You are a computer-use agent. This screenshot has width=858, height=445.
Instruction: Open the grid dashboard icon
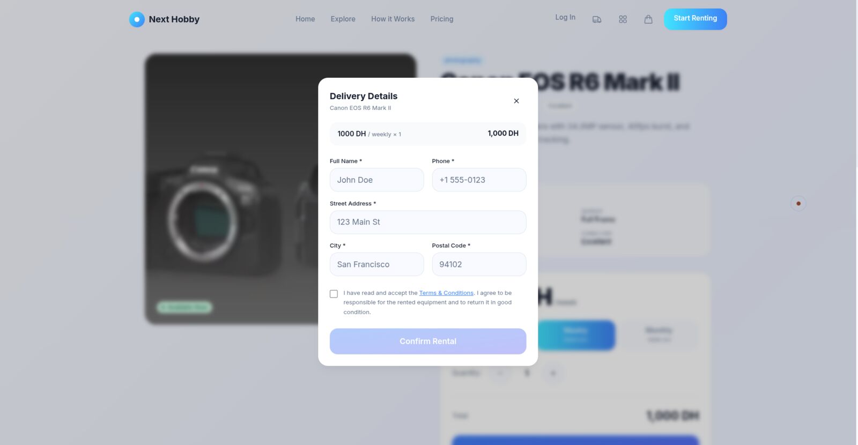tap(623, 19)
